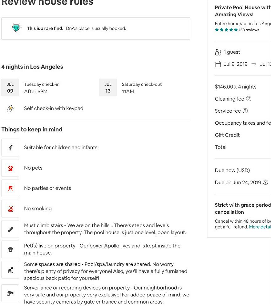Click the red no pets paw icon
271x306 pixels.
[10, 168]
